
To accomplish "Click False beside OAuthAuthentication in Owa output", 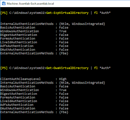I will coord(64,108).
